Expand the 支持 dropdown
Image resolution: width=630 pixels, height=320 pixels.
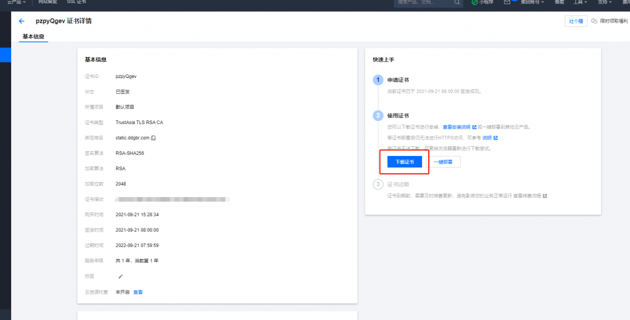click(605, 2)
